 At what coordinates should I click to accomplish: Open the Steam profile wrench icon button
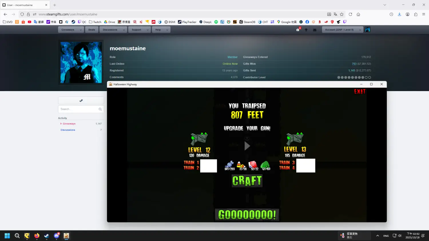81,101
